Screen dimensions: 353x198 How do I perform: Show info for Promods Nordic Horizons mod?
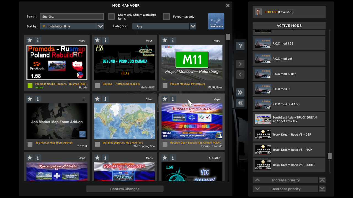pos(38,40)
